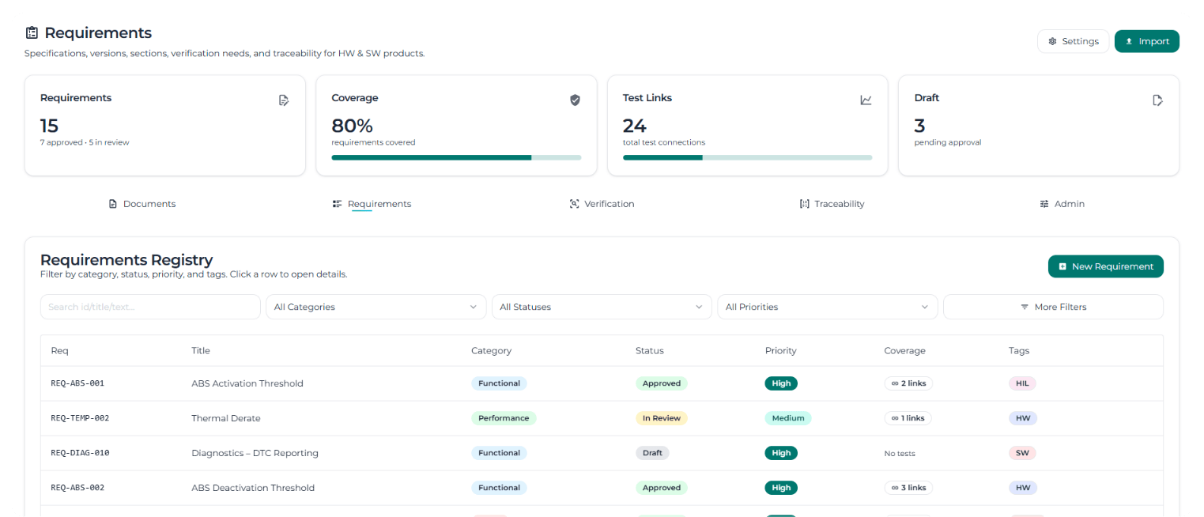Image resolution: width=1204 pixels, height=517 pixels.
Task: Click the link icon in REQ-TEMP-002 coverage badge
Action: [894, 418]
